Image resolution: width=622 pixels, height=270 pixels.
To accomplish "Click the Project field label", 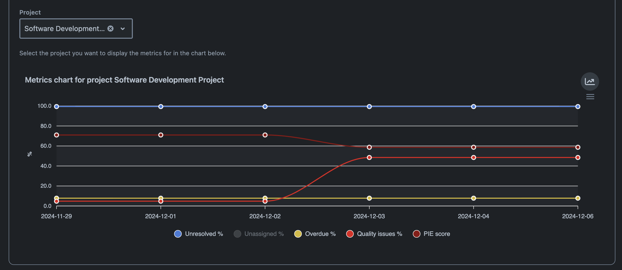I will click(30, 12).
